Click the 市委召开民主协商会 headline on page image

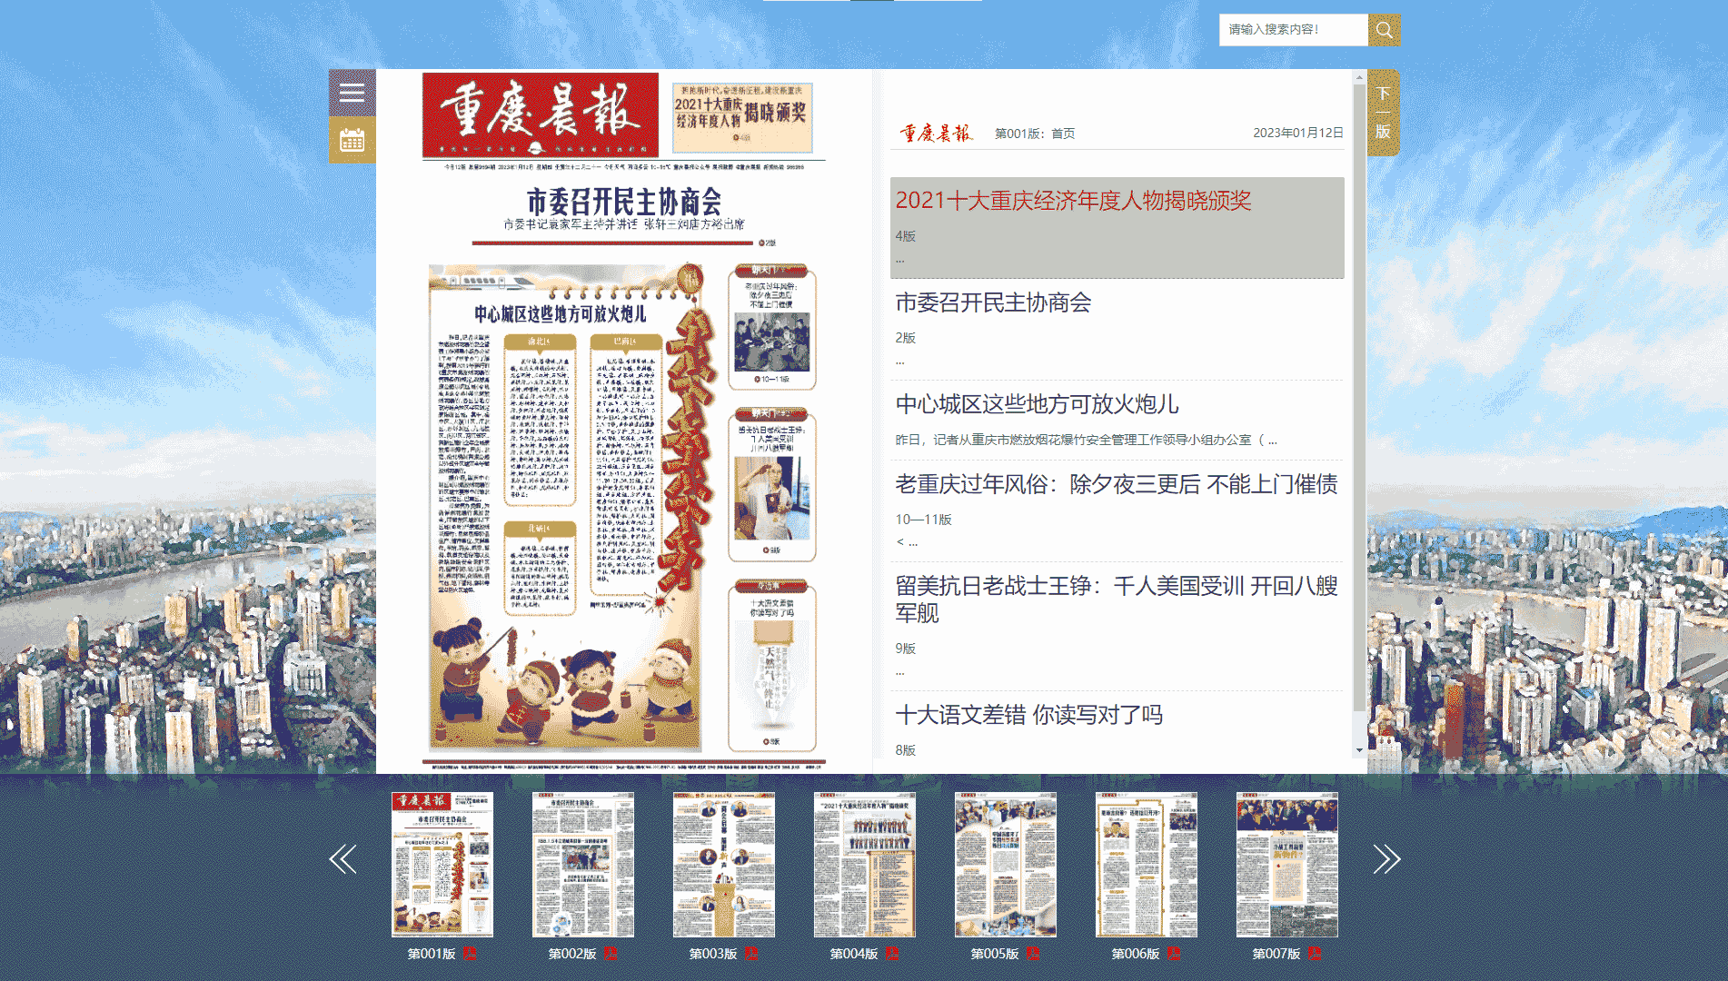point(624,202)
